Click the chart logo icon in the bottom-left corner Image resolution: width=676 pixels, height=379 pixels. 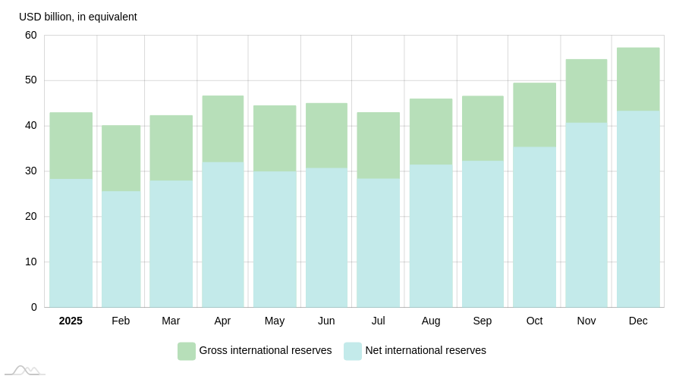pyautogui.click(x=24, y=371)
